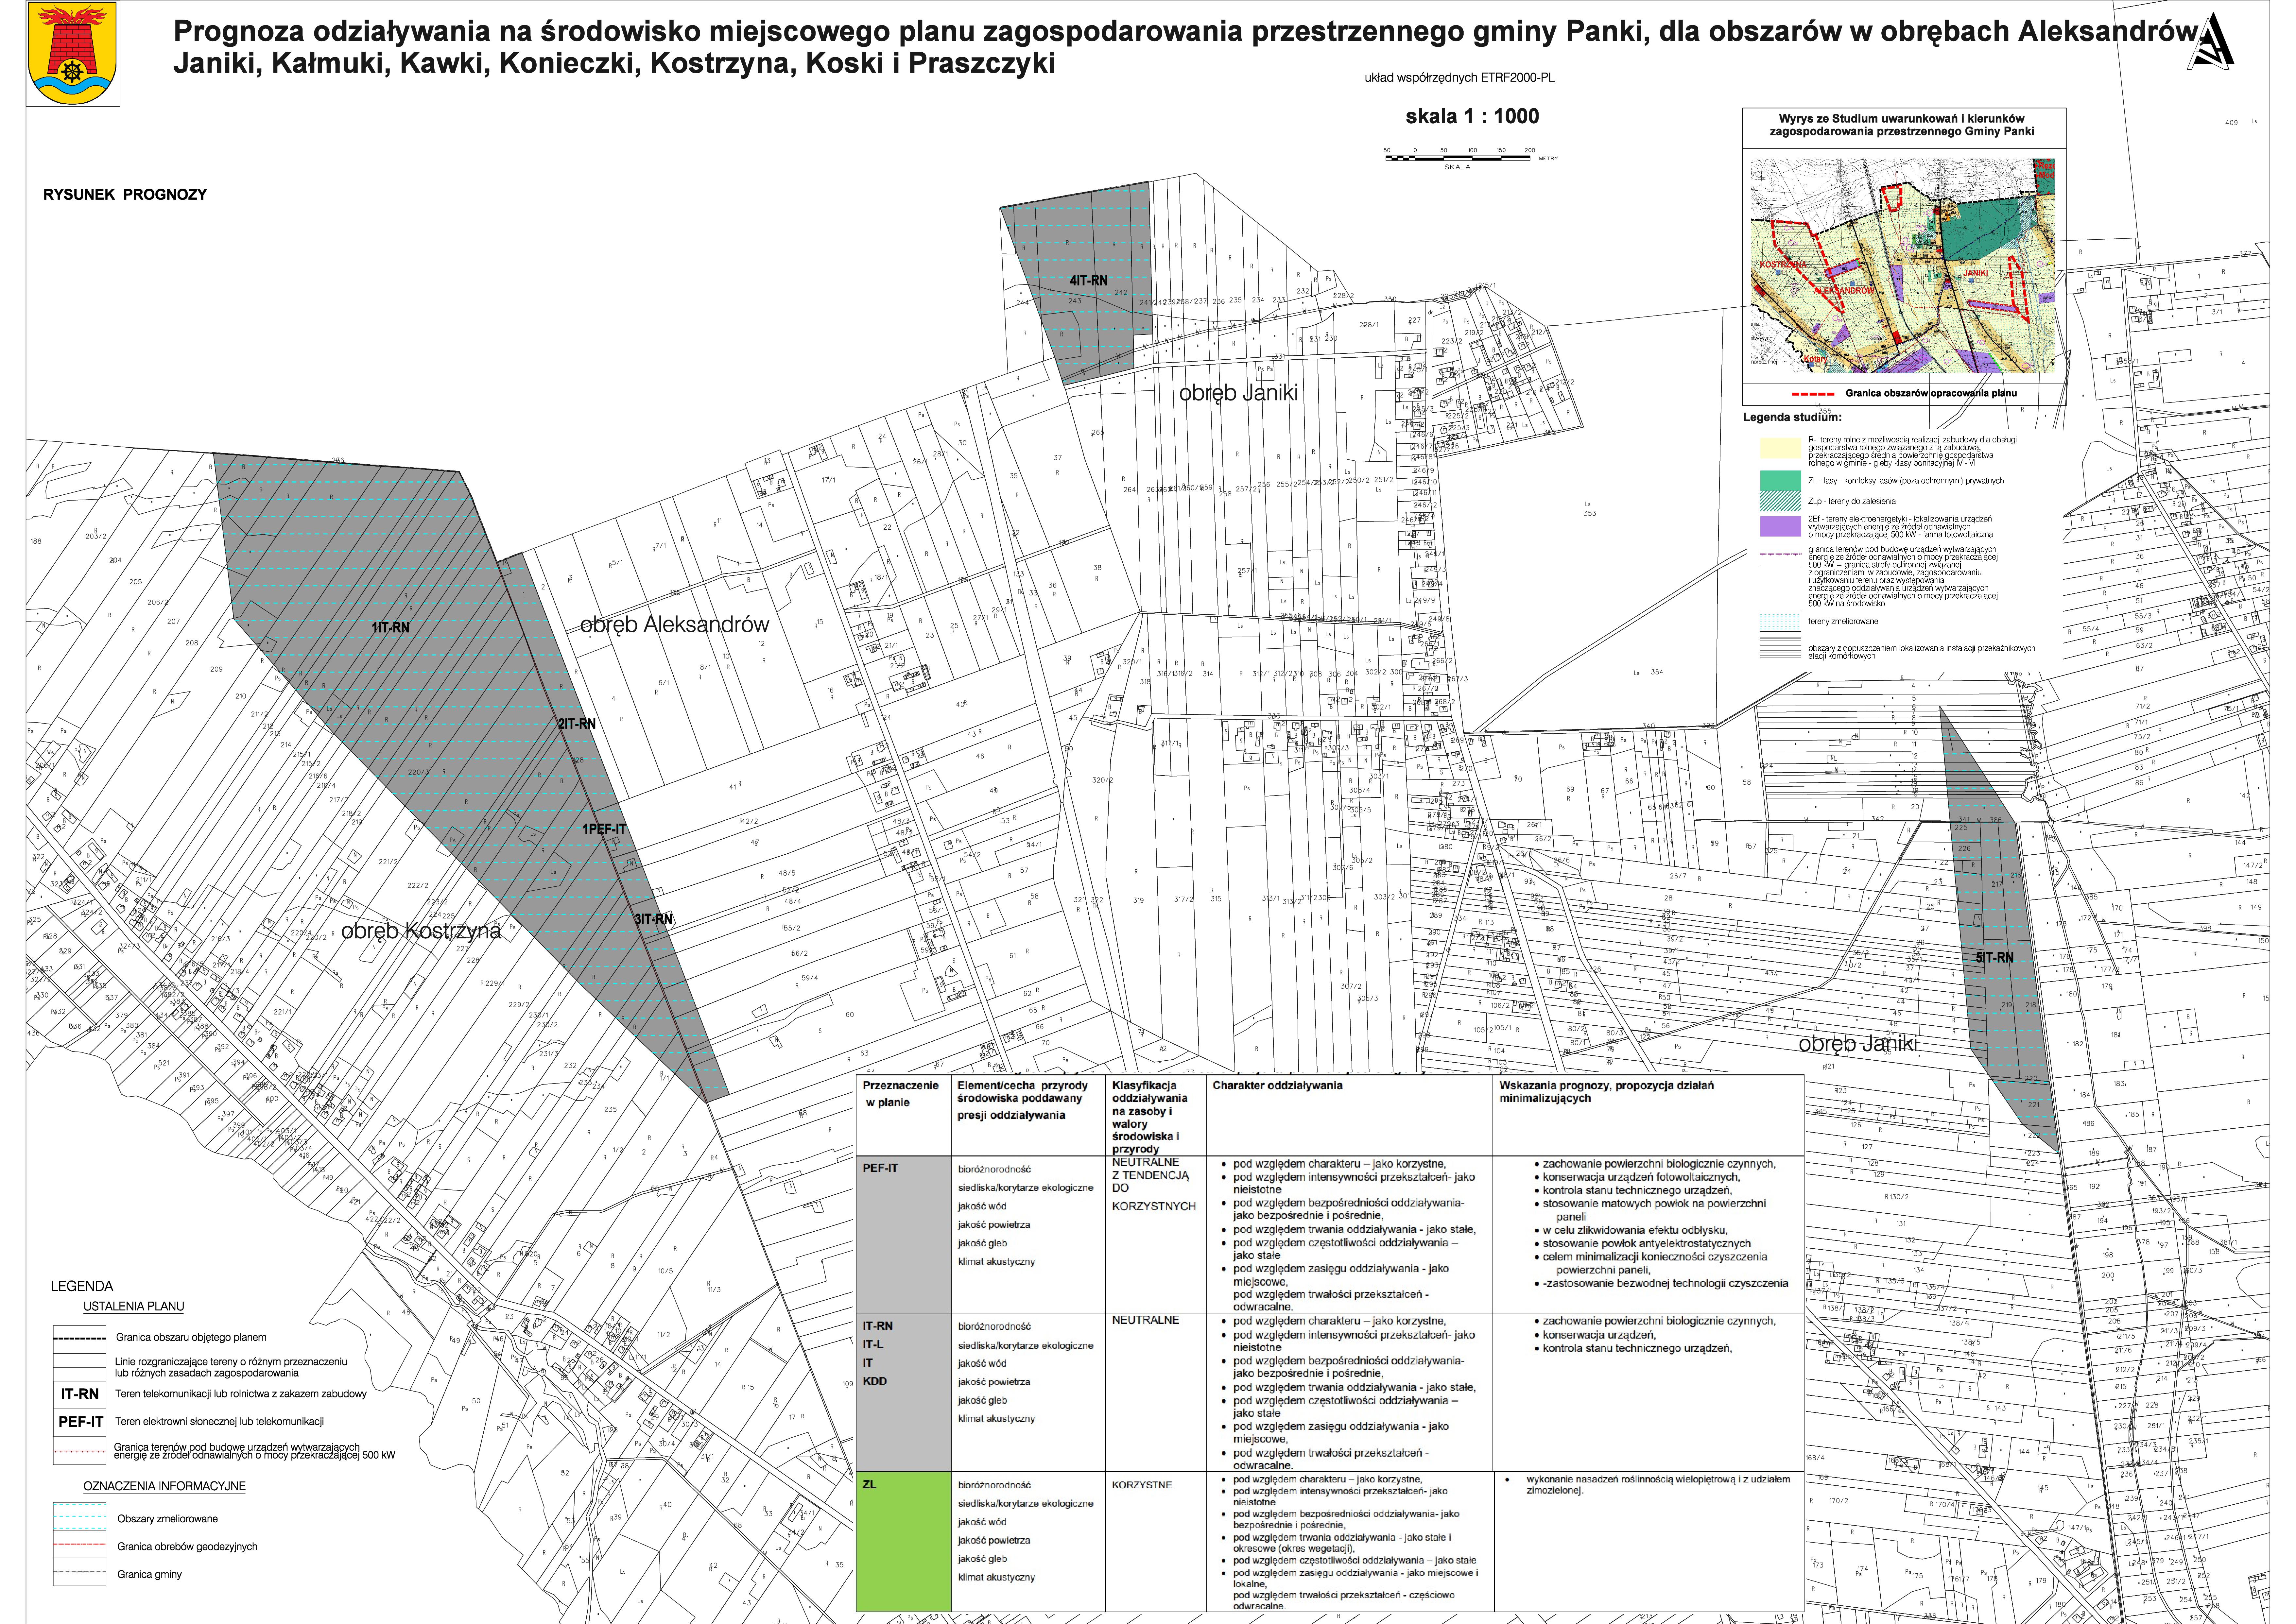Click the 'USTALENIA PLANU' subheading
Viewport: 2296px width, 1624px height.
point(134,1307)
